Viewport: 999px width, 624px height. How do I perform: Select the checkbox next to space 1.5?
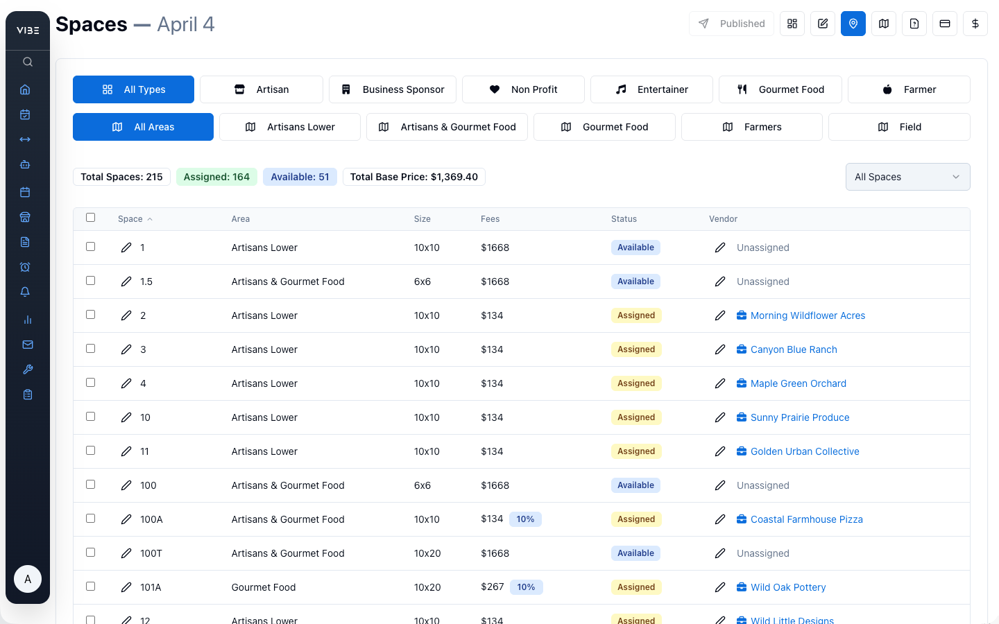pyautogui.click(x=90, y=281)
